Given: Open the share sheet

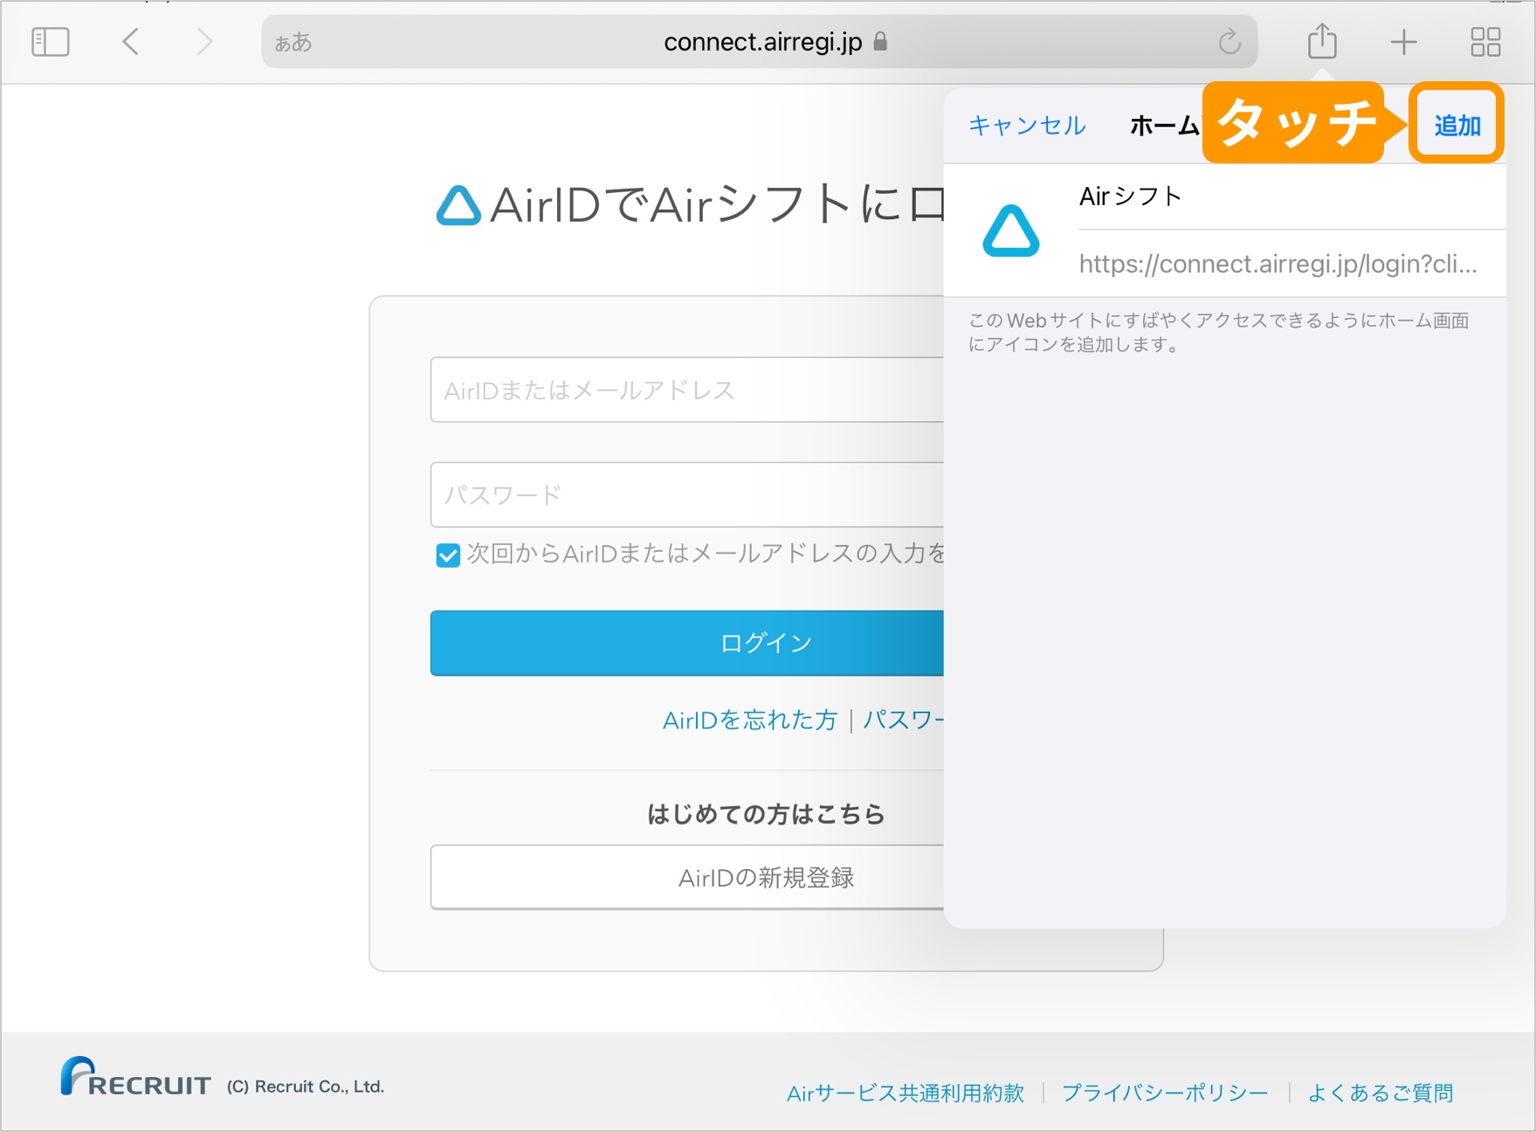Looking at the screenshot, I should point(1322,40).
